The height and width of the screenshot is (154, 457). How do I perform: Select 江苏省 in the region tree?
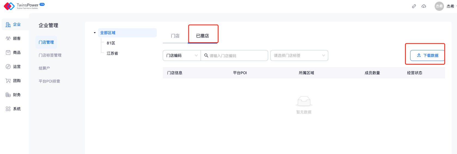click(x=112, y=53)
